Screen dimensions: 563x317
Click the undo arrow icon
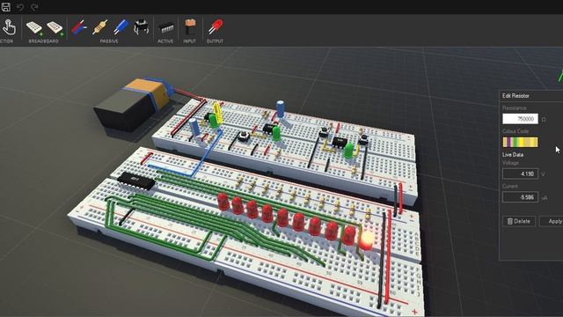point(20,7)
